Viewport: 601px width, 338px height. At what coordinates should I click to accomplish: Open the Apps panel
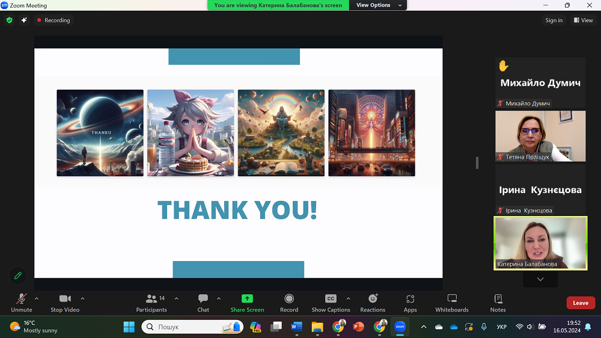410,302
